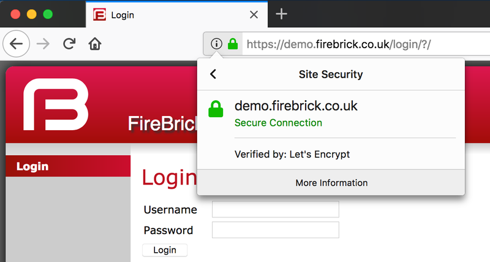Click the FireBrick title text in banner
Viewport: 490px width, 262px height.
162,124
